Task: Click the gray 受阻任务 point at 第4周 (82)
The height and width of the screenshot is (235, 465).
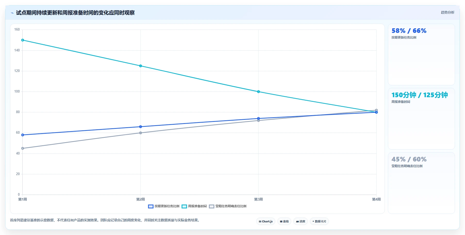Action: click(x=376, y=110)
